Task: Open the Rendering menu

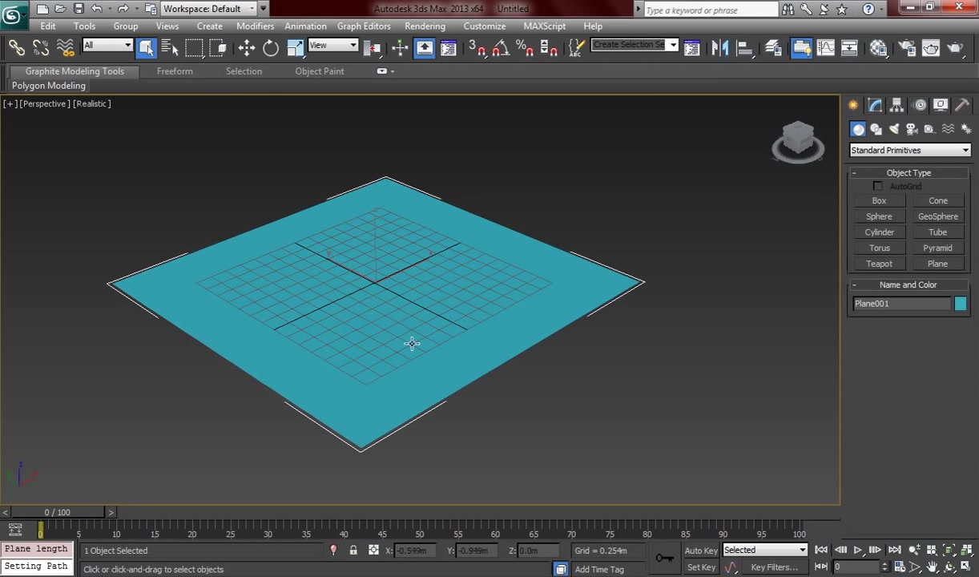Action: (425, 26)
